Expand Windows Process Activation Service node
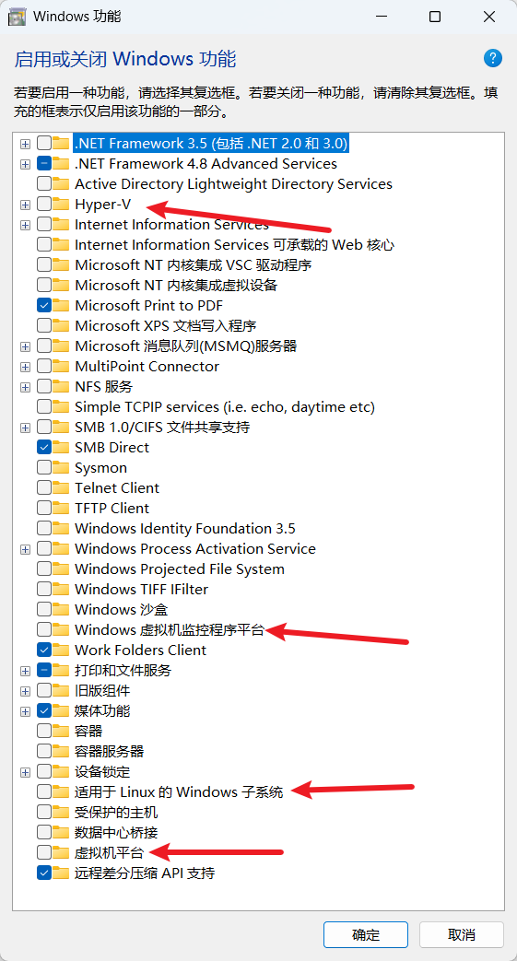The height and width of the screenshot is (961, 517). coord(25,548)
